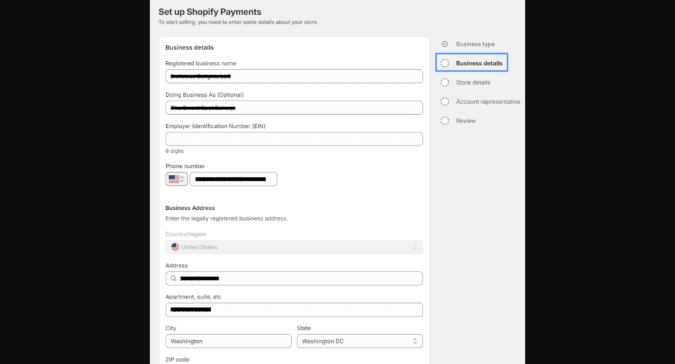675x364 pixels.
Task: Click the Doing Business As field
Action: [x=294, y=107]
